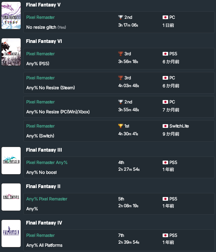Open the Final Fantasy III game title

coord(44,150)
